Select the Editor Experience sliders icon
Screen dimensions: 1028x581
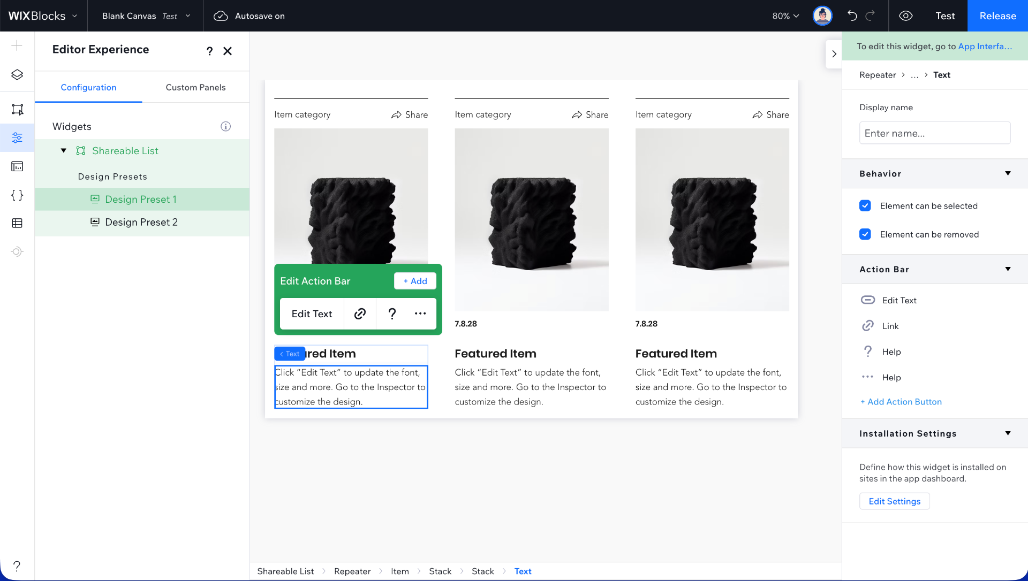[17, 138]
